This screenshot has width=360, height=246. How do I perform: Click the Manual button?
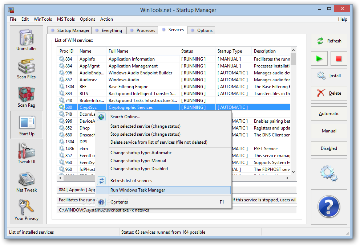point(329,131)
